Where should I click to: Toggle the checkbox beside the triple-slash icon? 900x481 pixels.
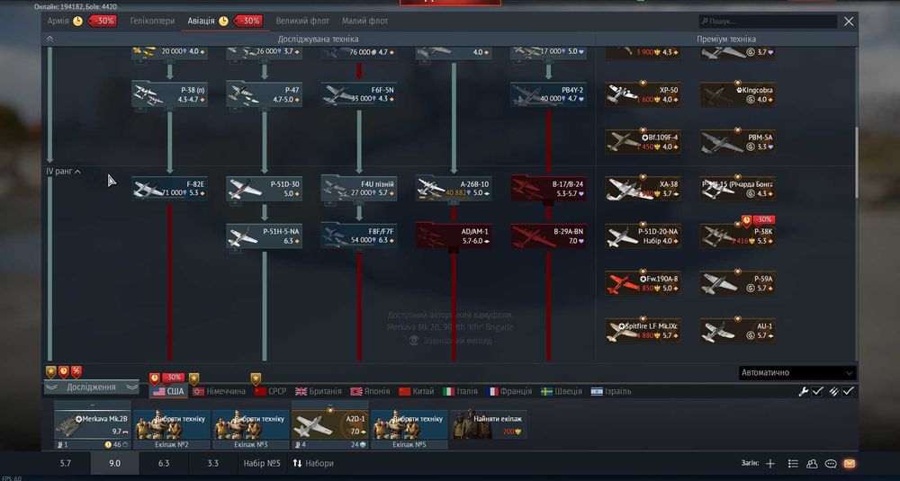click(848, 392)
